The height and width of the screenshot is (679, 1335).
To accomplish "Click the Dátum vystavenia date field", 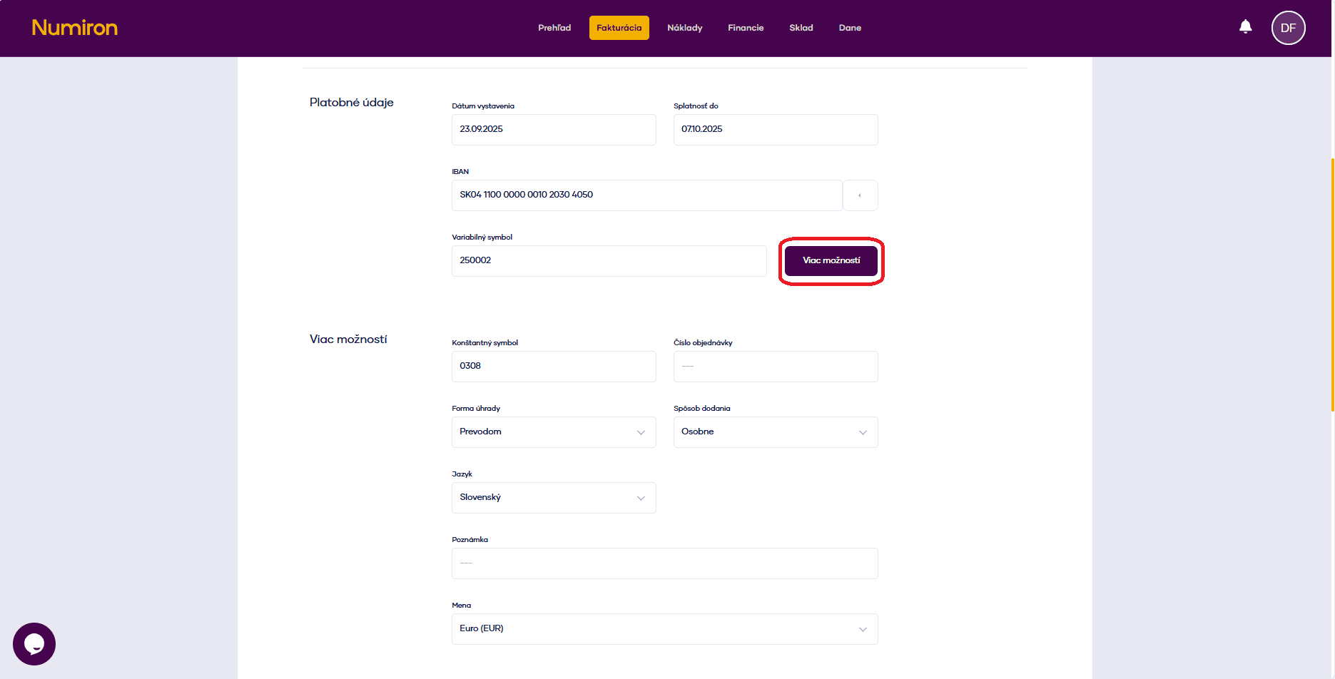I will (554, 130).
